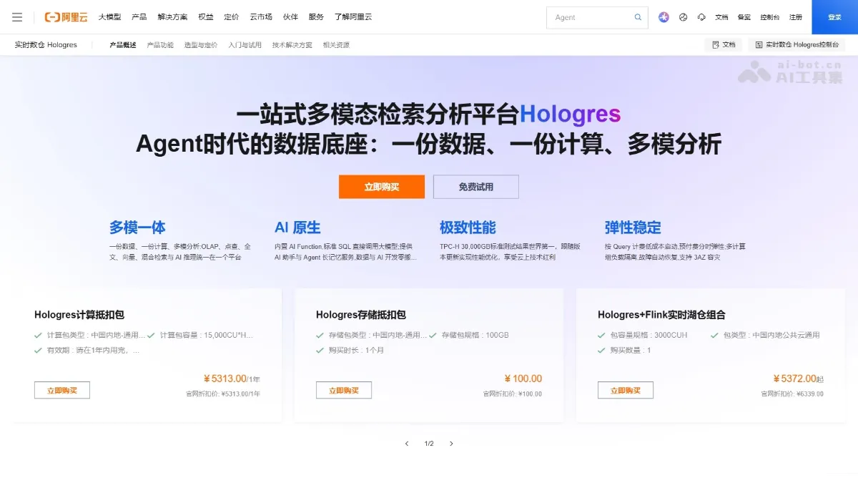Click 包容量规格 : 3000CUH text
858x483 pixels.
tap(649, 335)
